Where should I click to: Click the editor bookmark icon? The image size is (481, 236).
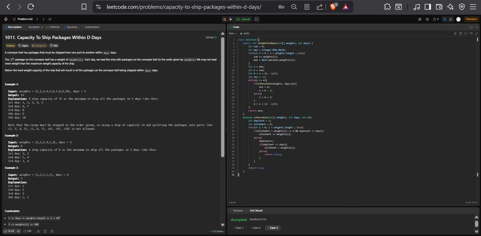(461, 33)
